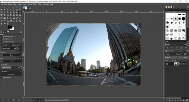Select the Align tool
This screenshot has width=189, height=102.
click(x=17, y=12)
